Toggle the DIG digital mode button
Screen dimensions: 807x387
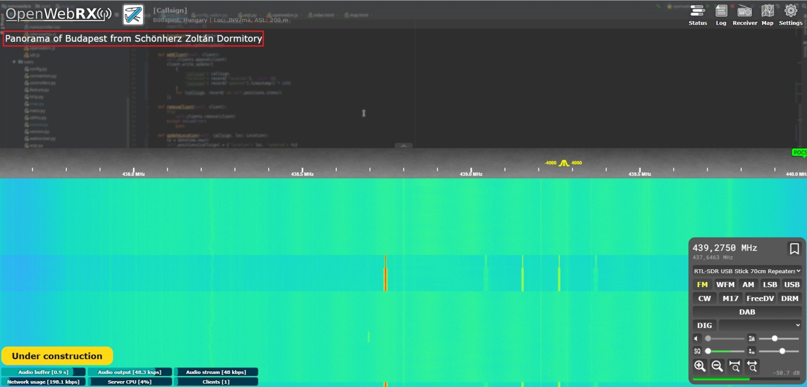[x=705, y=326]
